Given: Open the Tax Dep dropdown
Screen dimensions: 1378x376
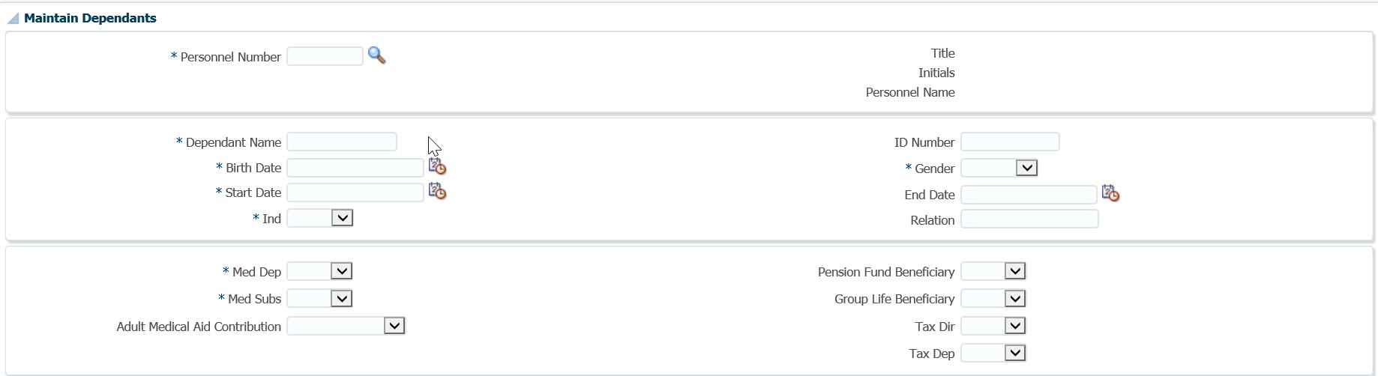Looking at the screenshot, I should pos(1014,353).
